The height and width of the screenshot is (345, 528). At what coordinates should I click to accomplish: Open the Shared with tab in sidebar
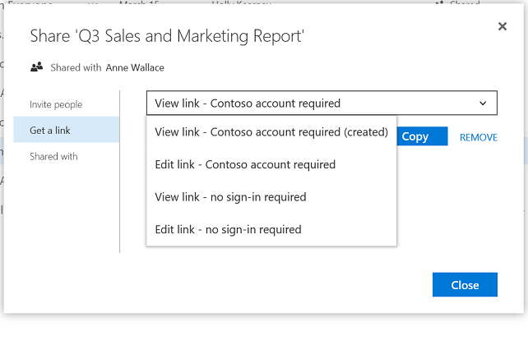pos(53,156)
